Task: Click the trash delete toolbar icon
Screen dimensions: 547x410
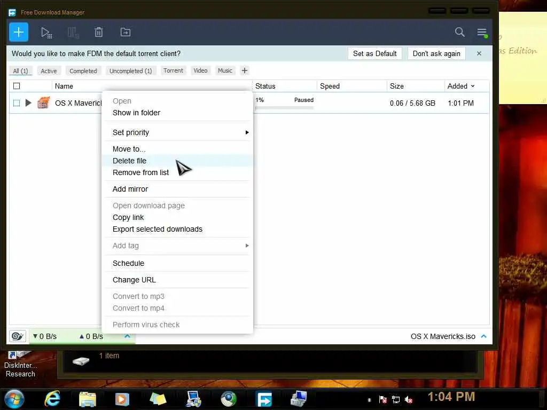Action: [99, 33]
